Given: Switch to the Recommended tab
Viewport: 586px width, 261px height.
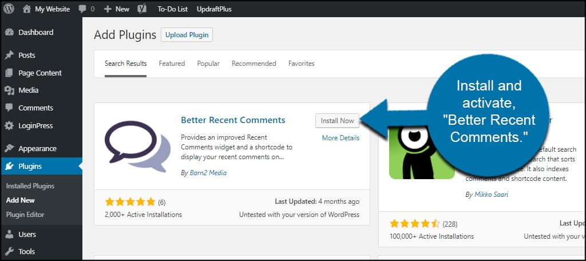Looking at the screenshot, I should pos(254,64).
